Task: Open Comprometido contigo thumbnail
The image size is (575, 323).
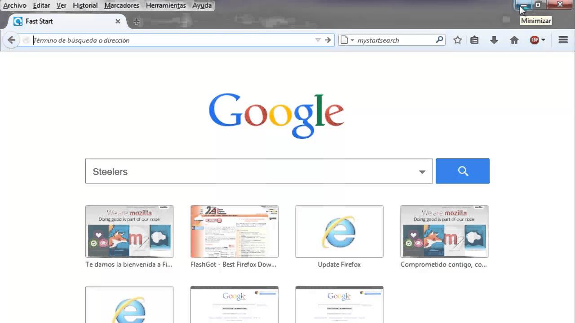Action: coord(444,231)
